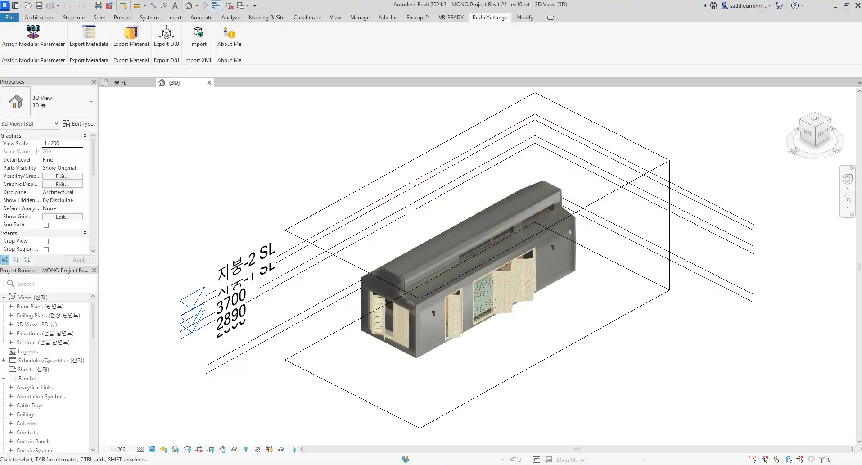
Task: Toggle the Crop View checkbox
Action: point(46,241)
